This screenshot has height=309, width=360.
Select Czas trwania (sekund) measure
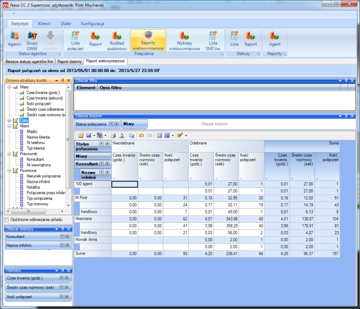45,98
